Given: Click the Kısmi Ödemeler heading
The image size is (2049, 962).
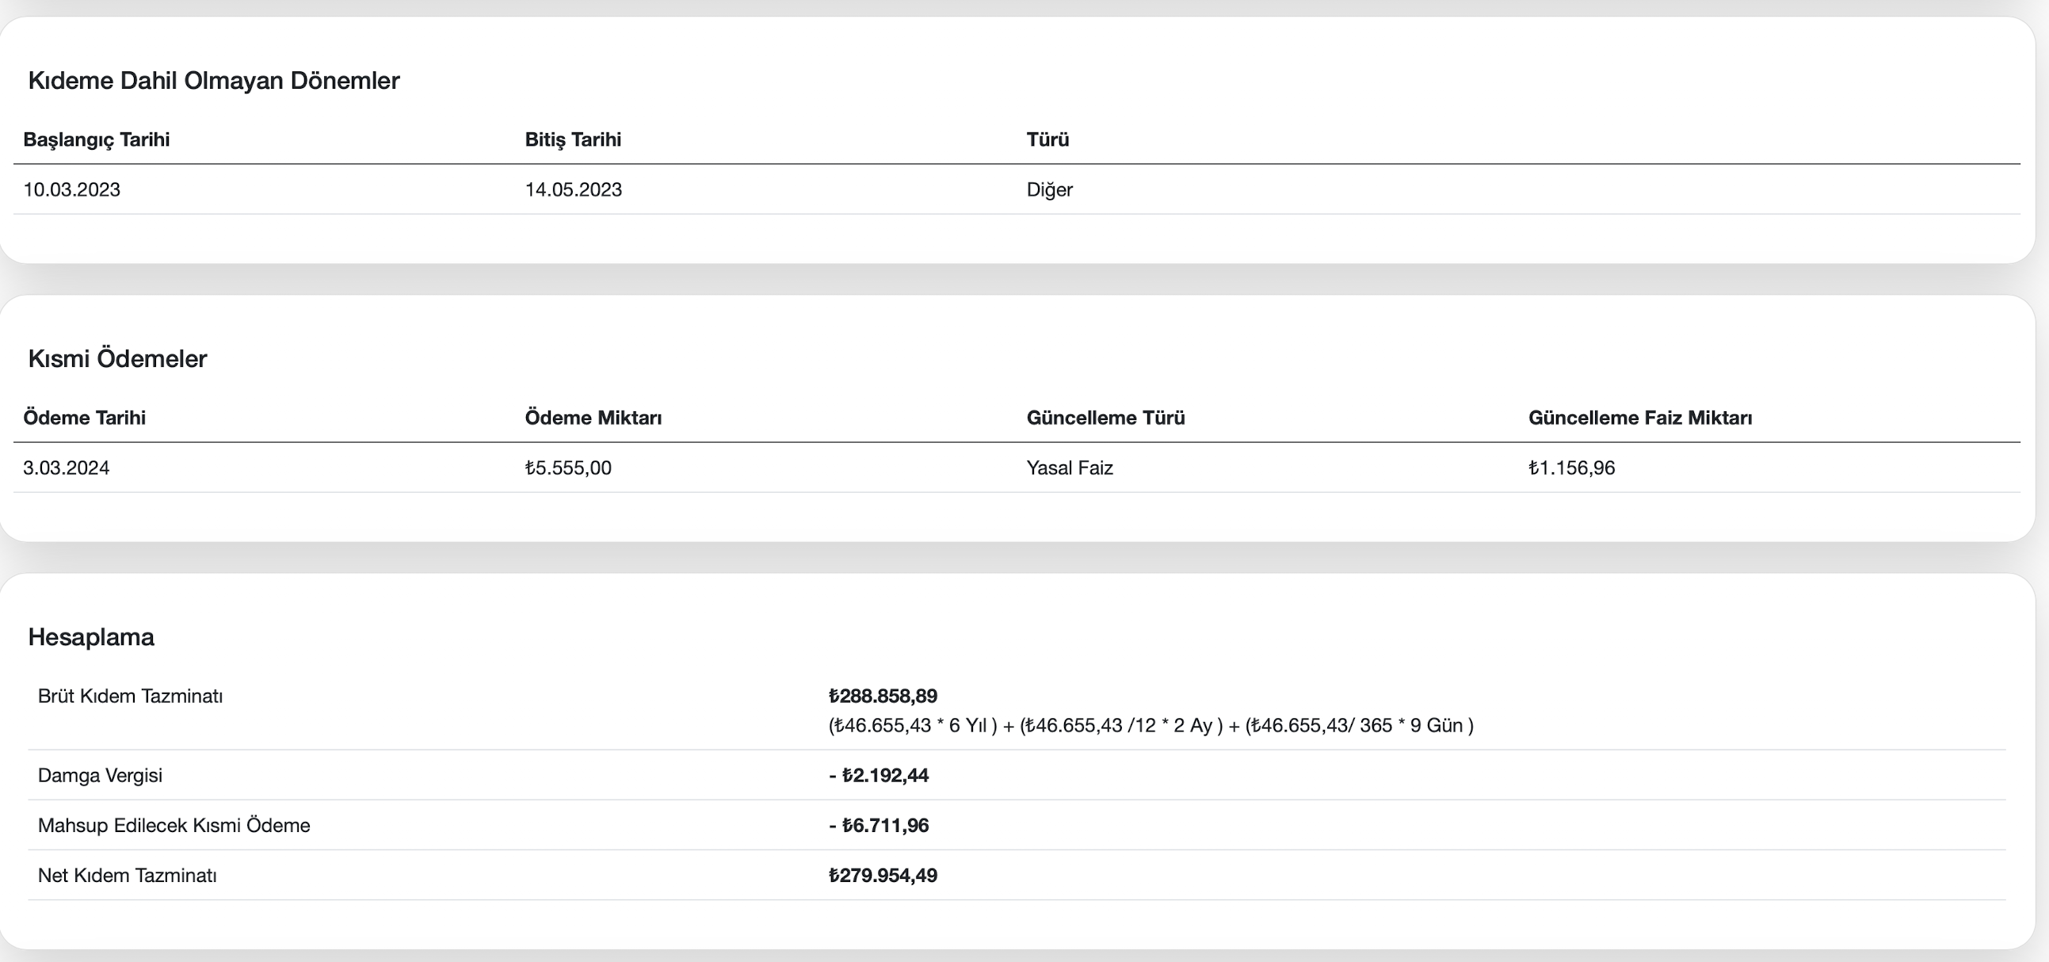Looking at the screenshot, I should point(117,359).
